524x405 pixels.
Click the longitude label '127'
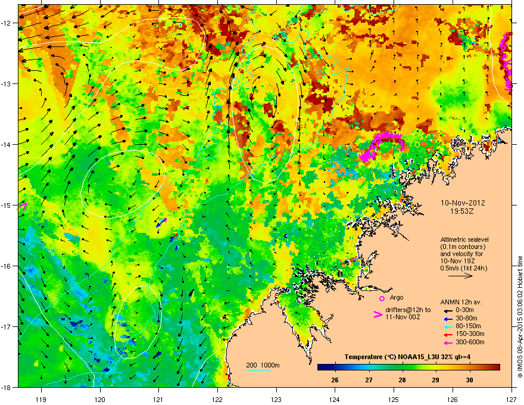coord(511,399)
